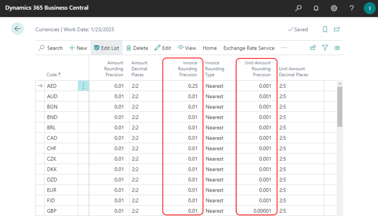The width and height of the screenshot is (378, 216).
Task: Click Invoice Rounding Precision column header
Action: coord(188,68)
